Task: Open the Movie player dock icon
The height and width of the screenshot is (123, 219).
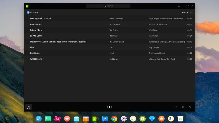Action: tap(105, 119)
